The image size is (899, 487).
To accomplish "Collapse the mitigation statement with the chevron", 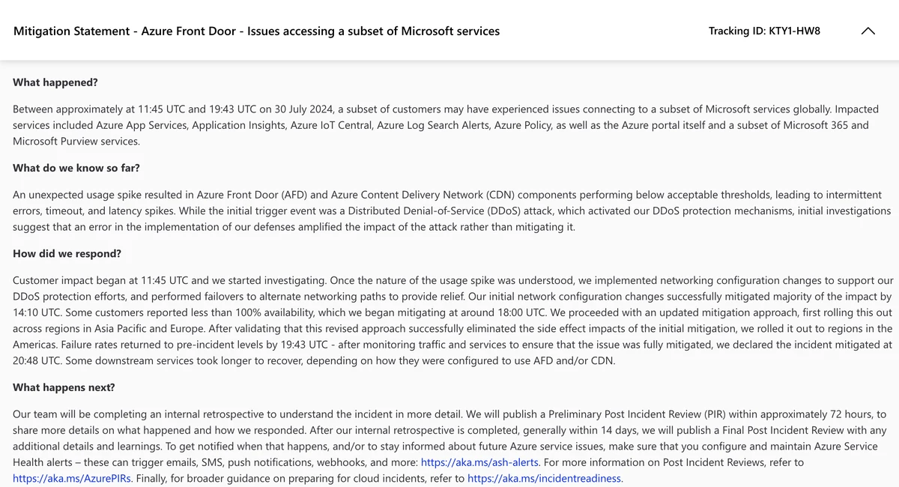I will 868,31.
